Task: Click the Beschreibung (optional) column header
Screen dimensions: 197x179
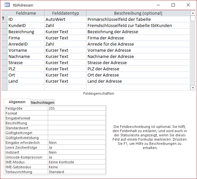Action: (138, 13)
